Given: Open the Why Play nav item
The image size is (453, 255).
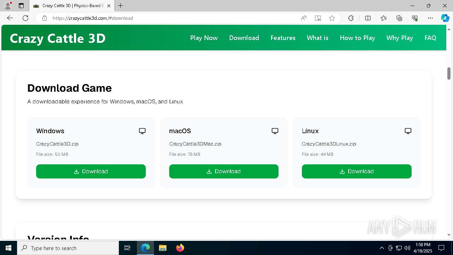Looking at the screenshot, I should (x=400, y=38).
